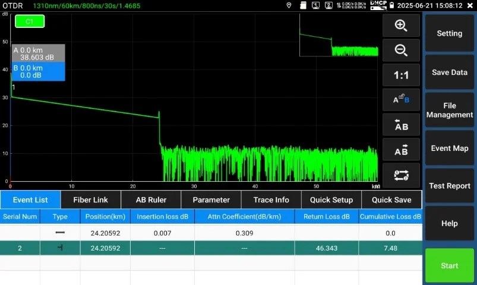Image resolution: width=477 pixels, height=285 pixels.
Task: Click the Cumulative Loss dB header
Action: coord(390,217)
